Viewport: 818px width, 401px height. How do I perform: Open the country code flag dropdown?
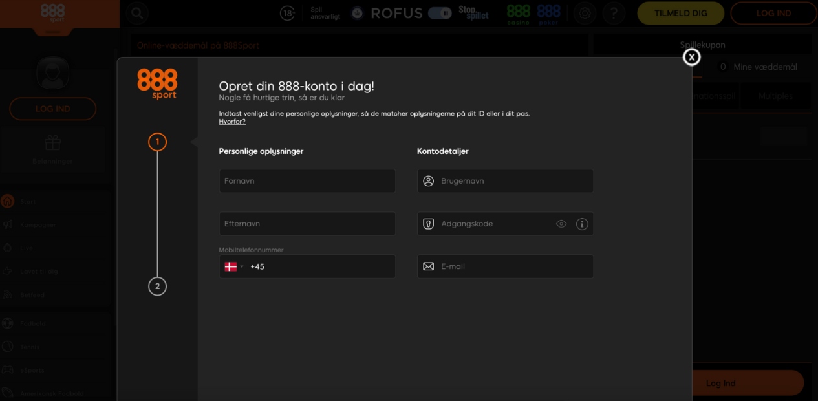233,266
